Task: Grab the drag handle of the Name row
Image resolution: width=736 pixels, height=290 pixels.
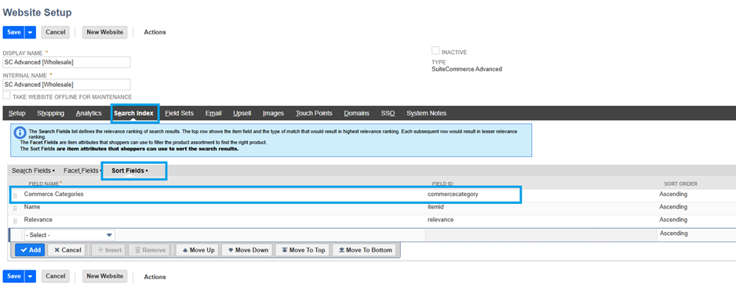Action: click(x=15, y=208)
